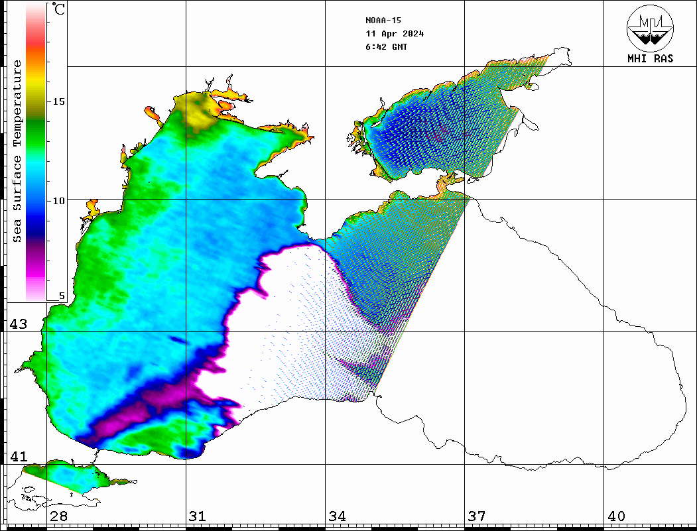This screenshot has width=697, height=531.
Task: Click latitude label 43
Action: pos(19,324)
